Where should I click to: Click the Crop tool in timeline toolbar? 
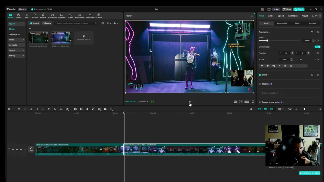[x=61, y=109]
